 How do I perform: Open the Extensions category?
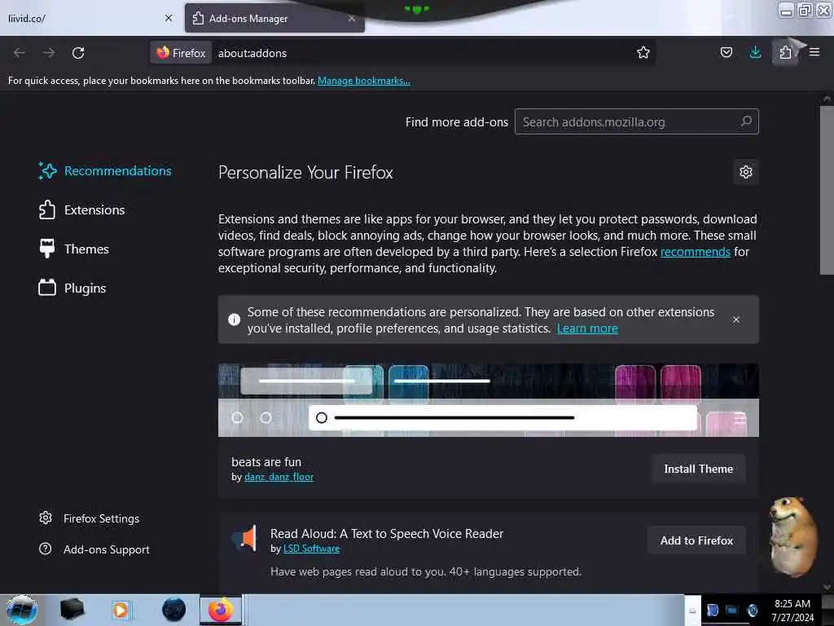point(82,209)
